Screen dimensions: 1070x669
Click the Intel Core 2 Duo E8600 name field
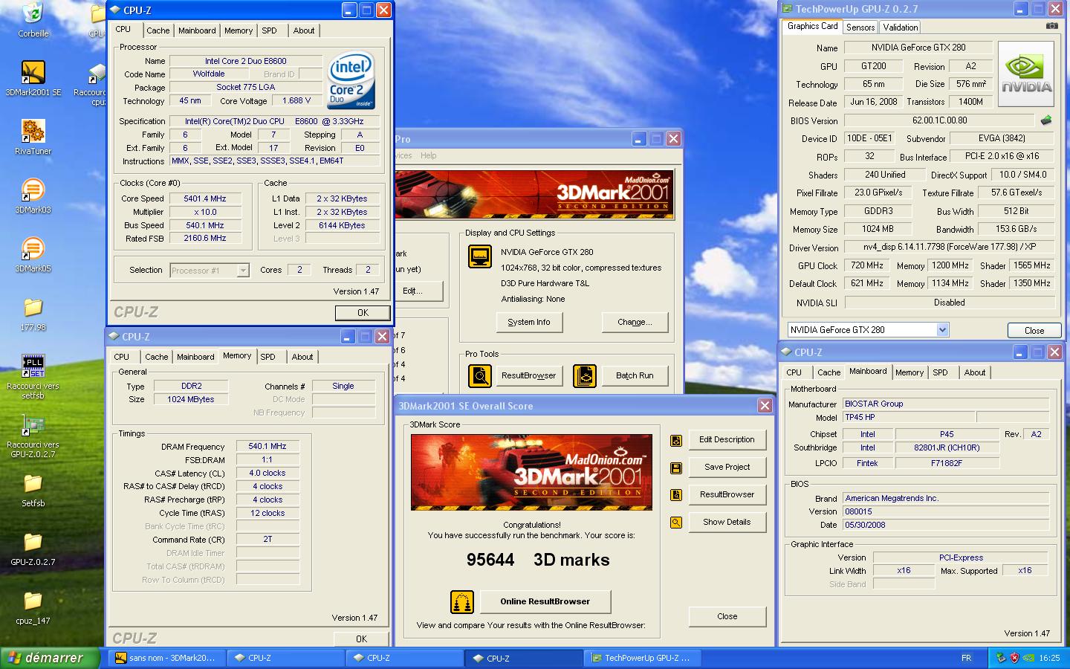coord(246,61)
